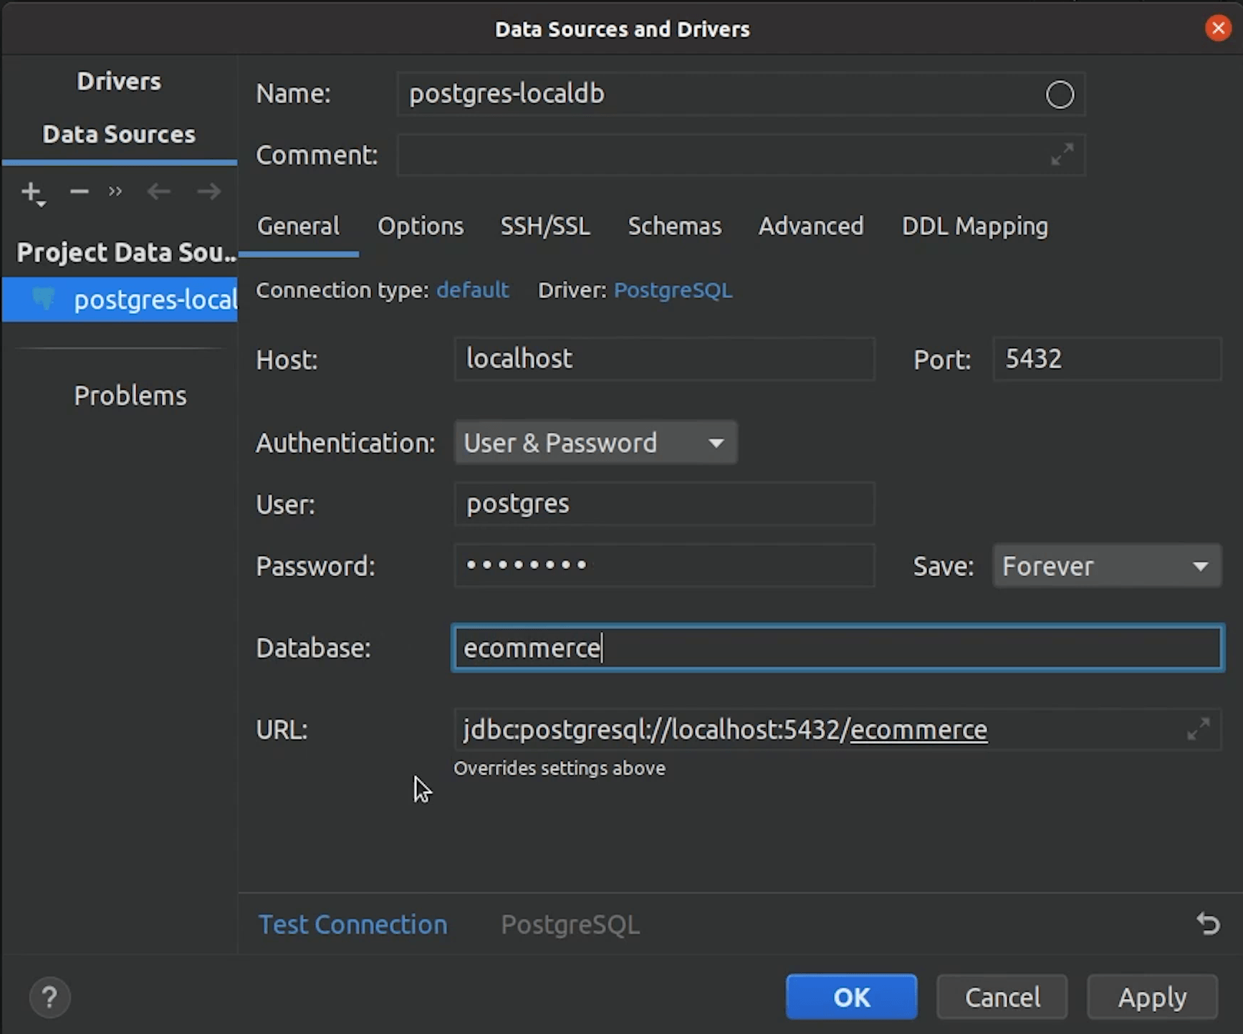Click into the Host input field
Image resolution: width=1243 pixels, height=1034 pixels.
coord(663,359)
